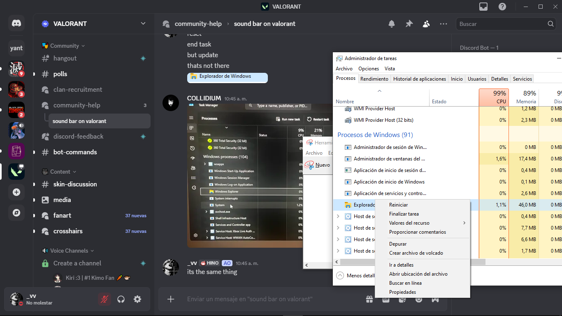Expand the Host row using 7,7 MB
Screen dimensions: 562x316
pos(338,228)
